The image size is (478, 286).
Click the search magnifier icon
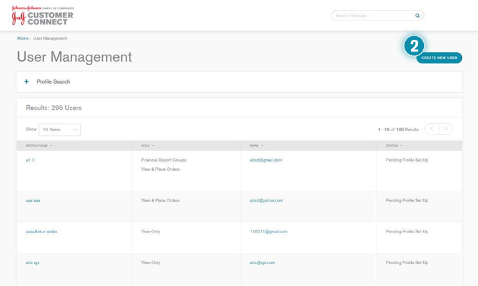click(418, 16)
